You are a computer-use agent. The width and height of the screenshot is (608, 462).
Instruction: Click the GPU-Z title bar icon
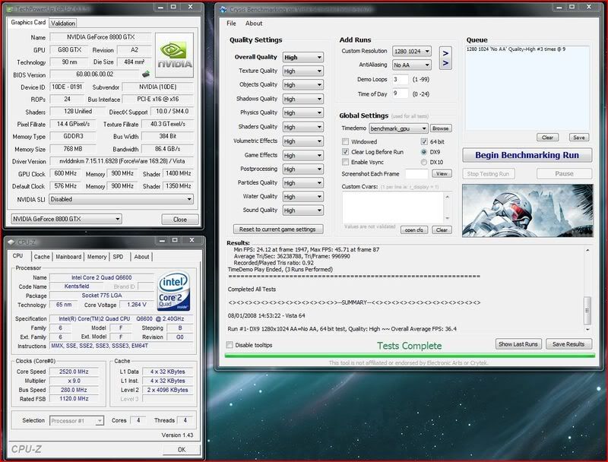(10, 8)
